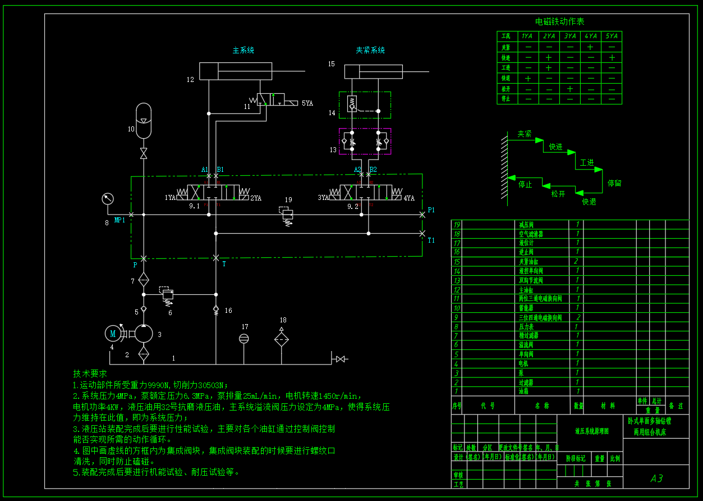Click the 三位四通电磁换向阀 parts list entry
703x501 pixels.
[x=540, y=317]
